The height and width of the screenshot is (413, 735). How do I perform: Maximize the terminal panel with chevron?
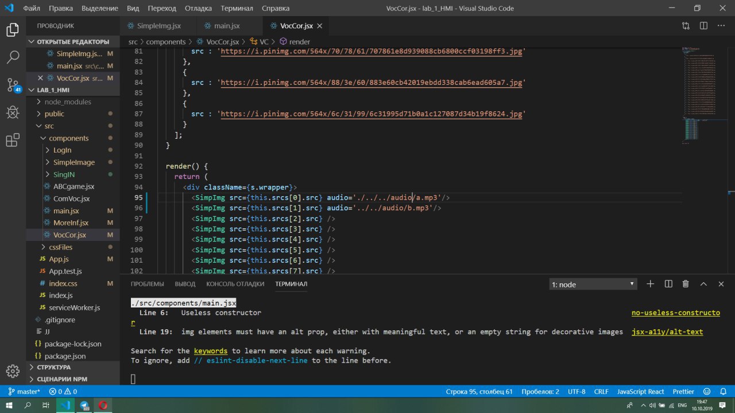pos(703,284)
